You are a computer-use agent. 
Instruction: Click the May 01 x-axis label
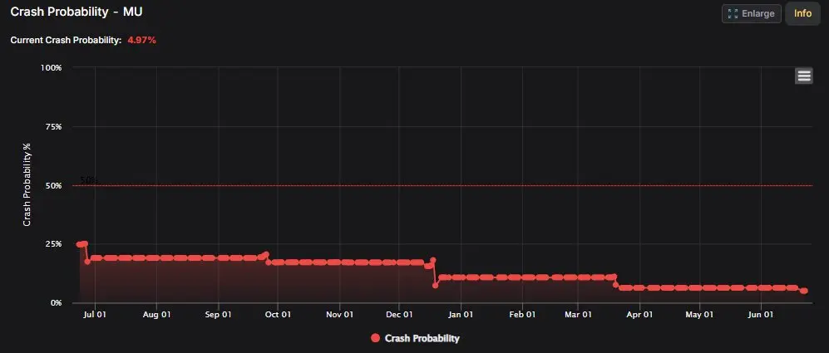pos(699,315)
